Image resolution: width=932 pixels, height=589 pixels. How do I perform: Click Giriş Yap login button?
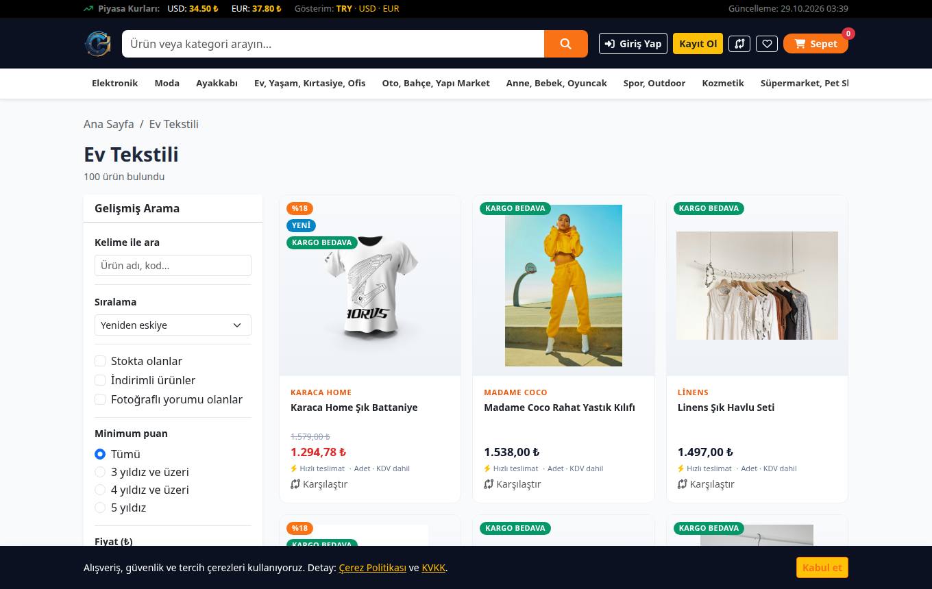point(633,44)
